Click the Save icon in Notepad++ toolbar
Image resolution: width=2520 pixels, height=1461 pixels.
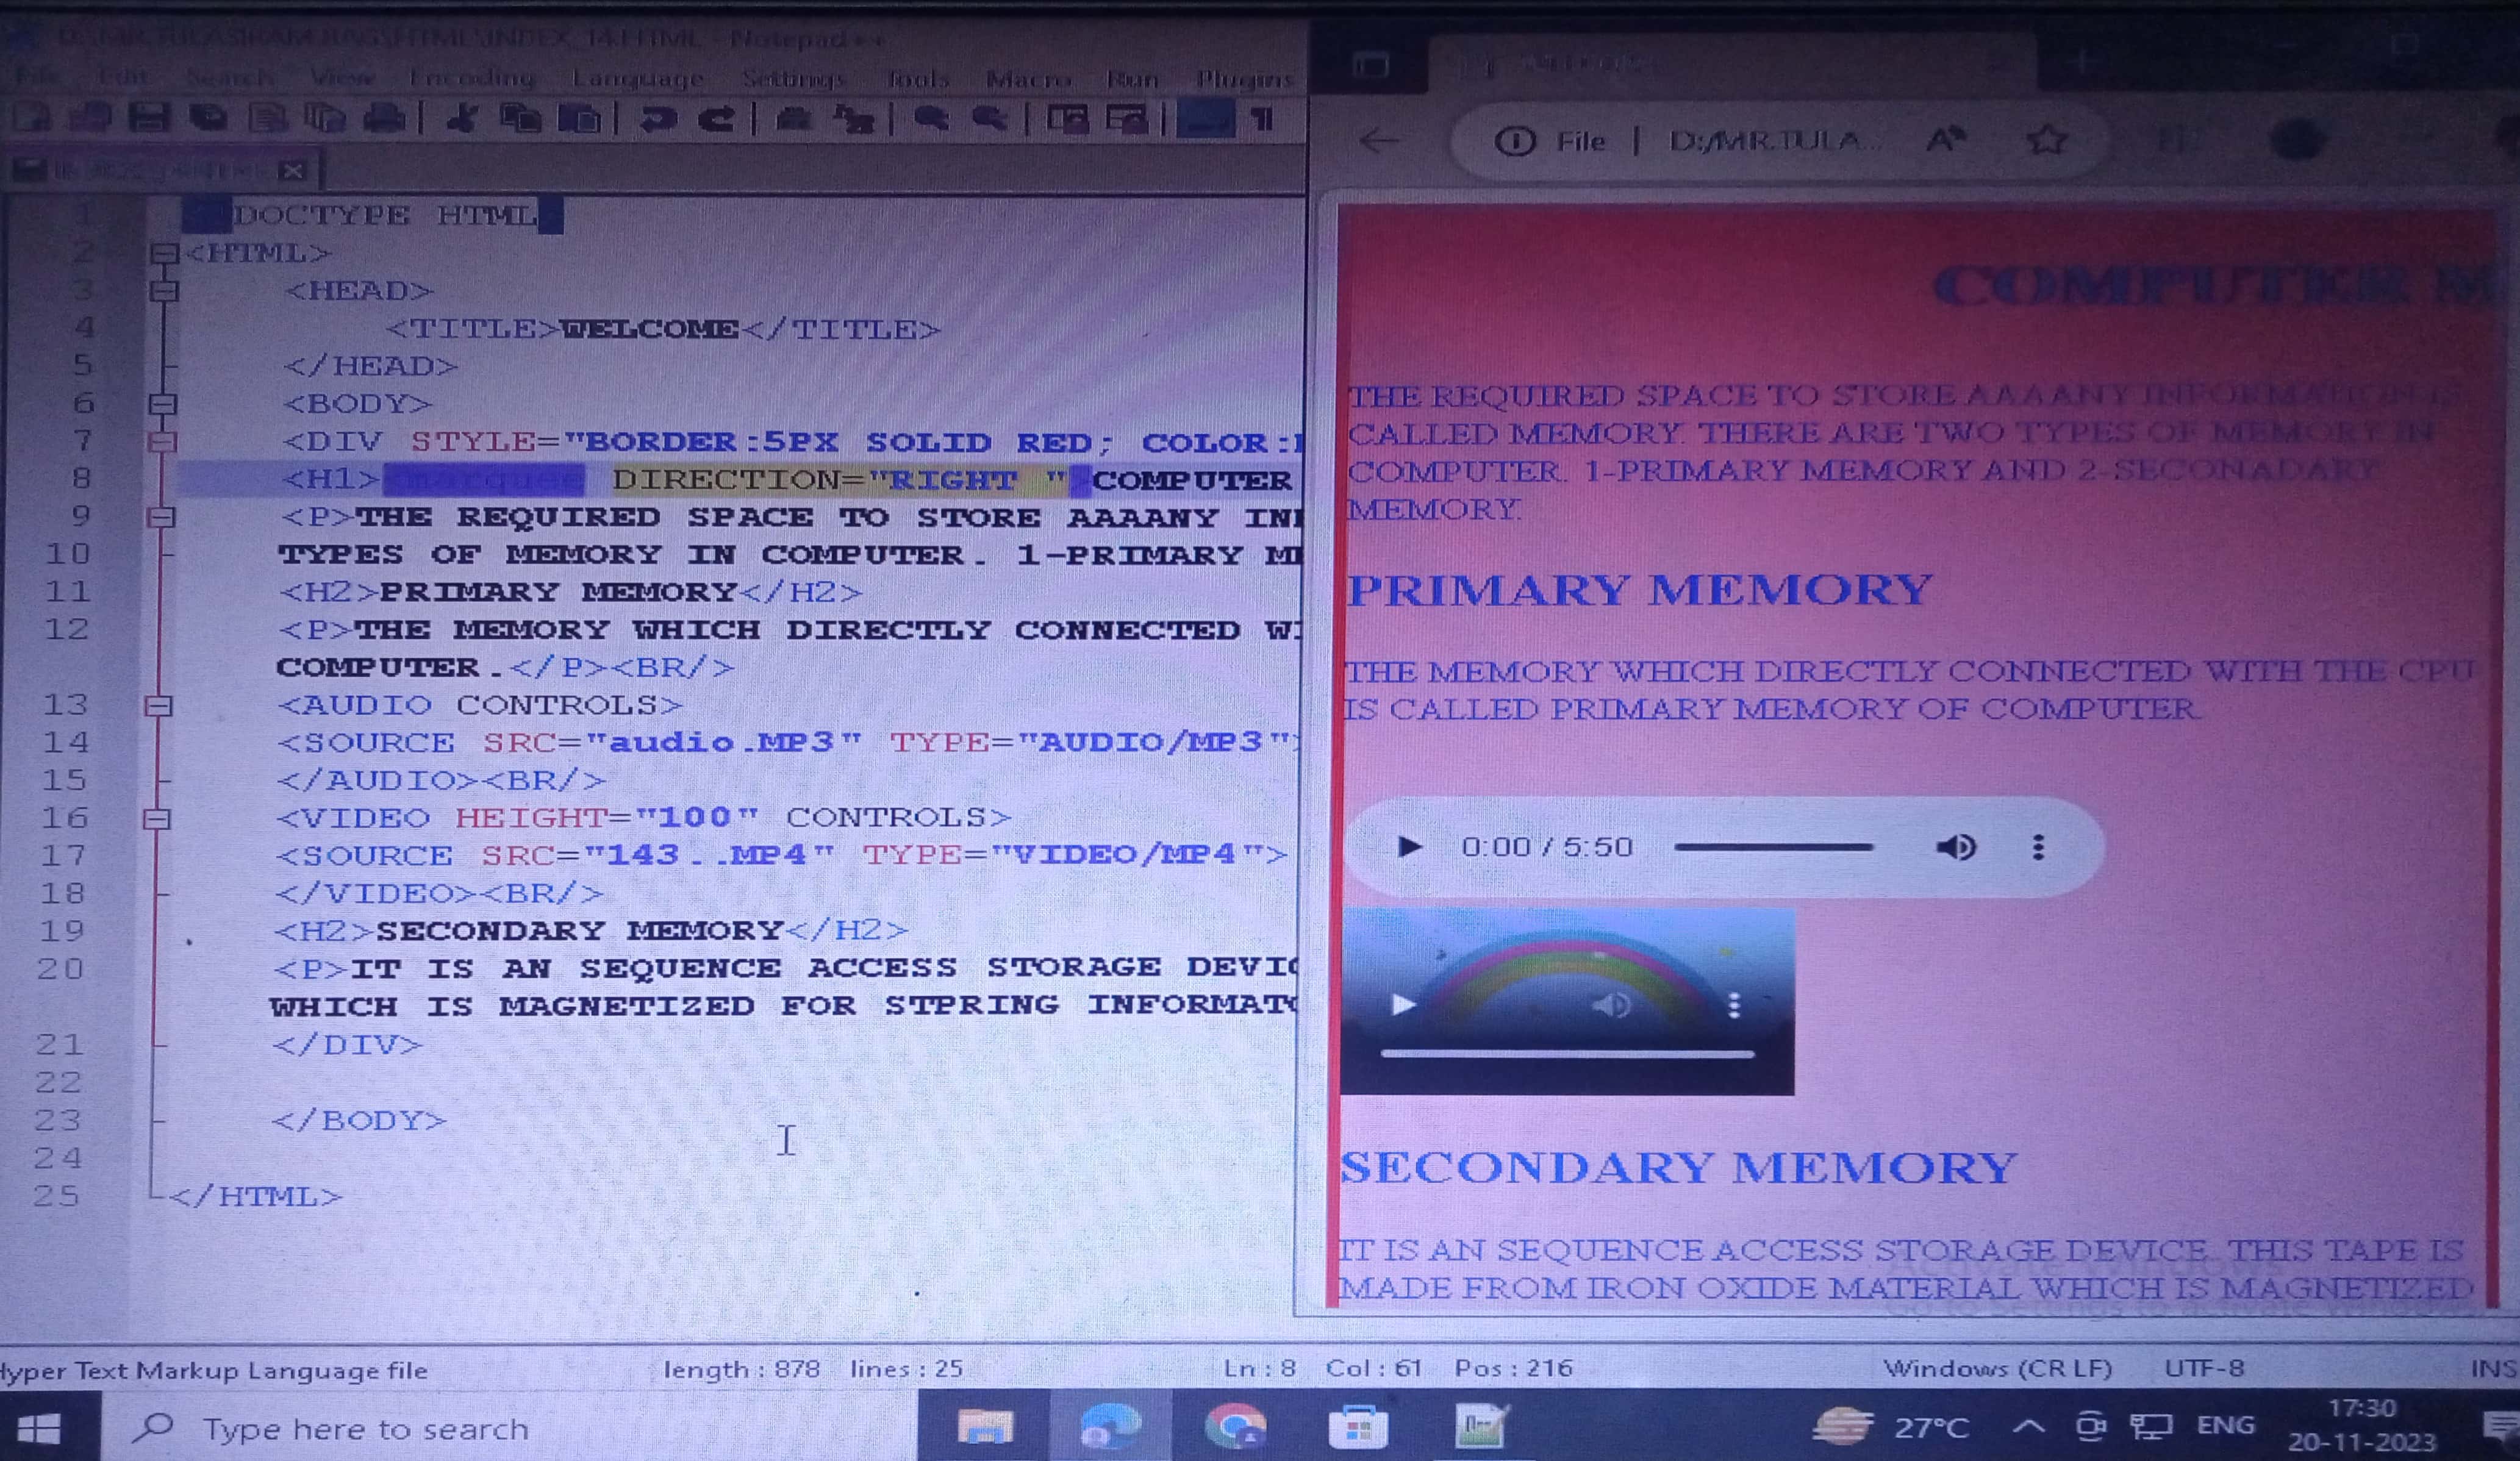[148, 119]
